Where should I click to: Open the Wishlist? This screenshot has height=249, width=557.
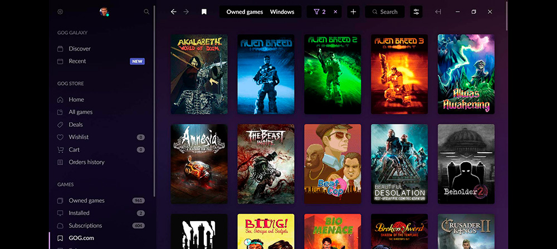(x=79, y=137)
